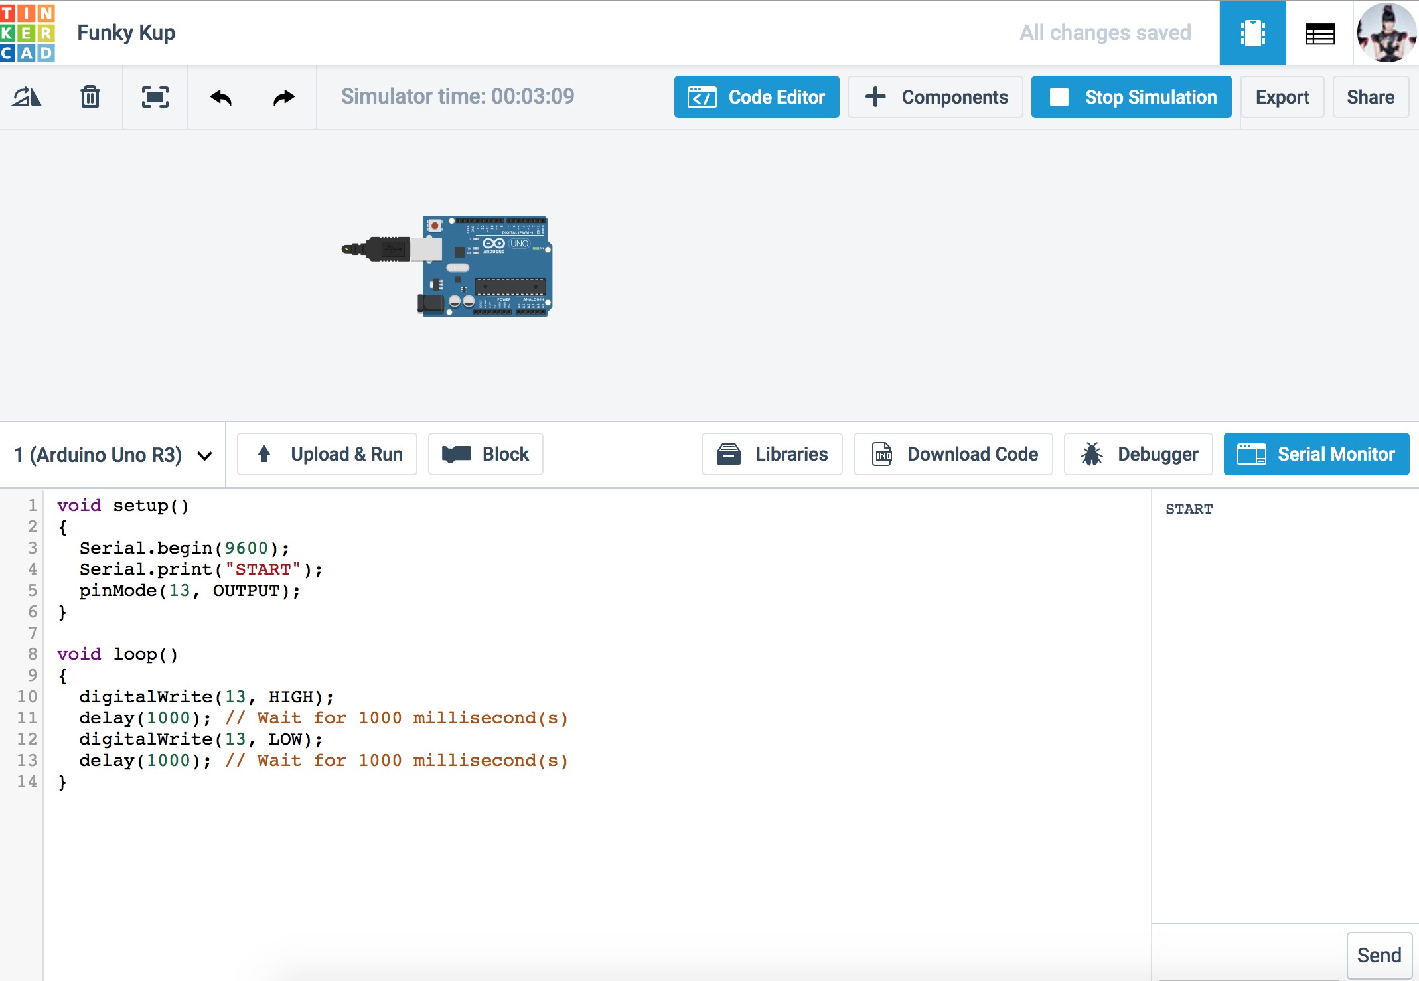Click the serial monitor text input field
This screenshot has height=981, width=1419.
point(1248,955)
